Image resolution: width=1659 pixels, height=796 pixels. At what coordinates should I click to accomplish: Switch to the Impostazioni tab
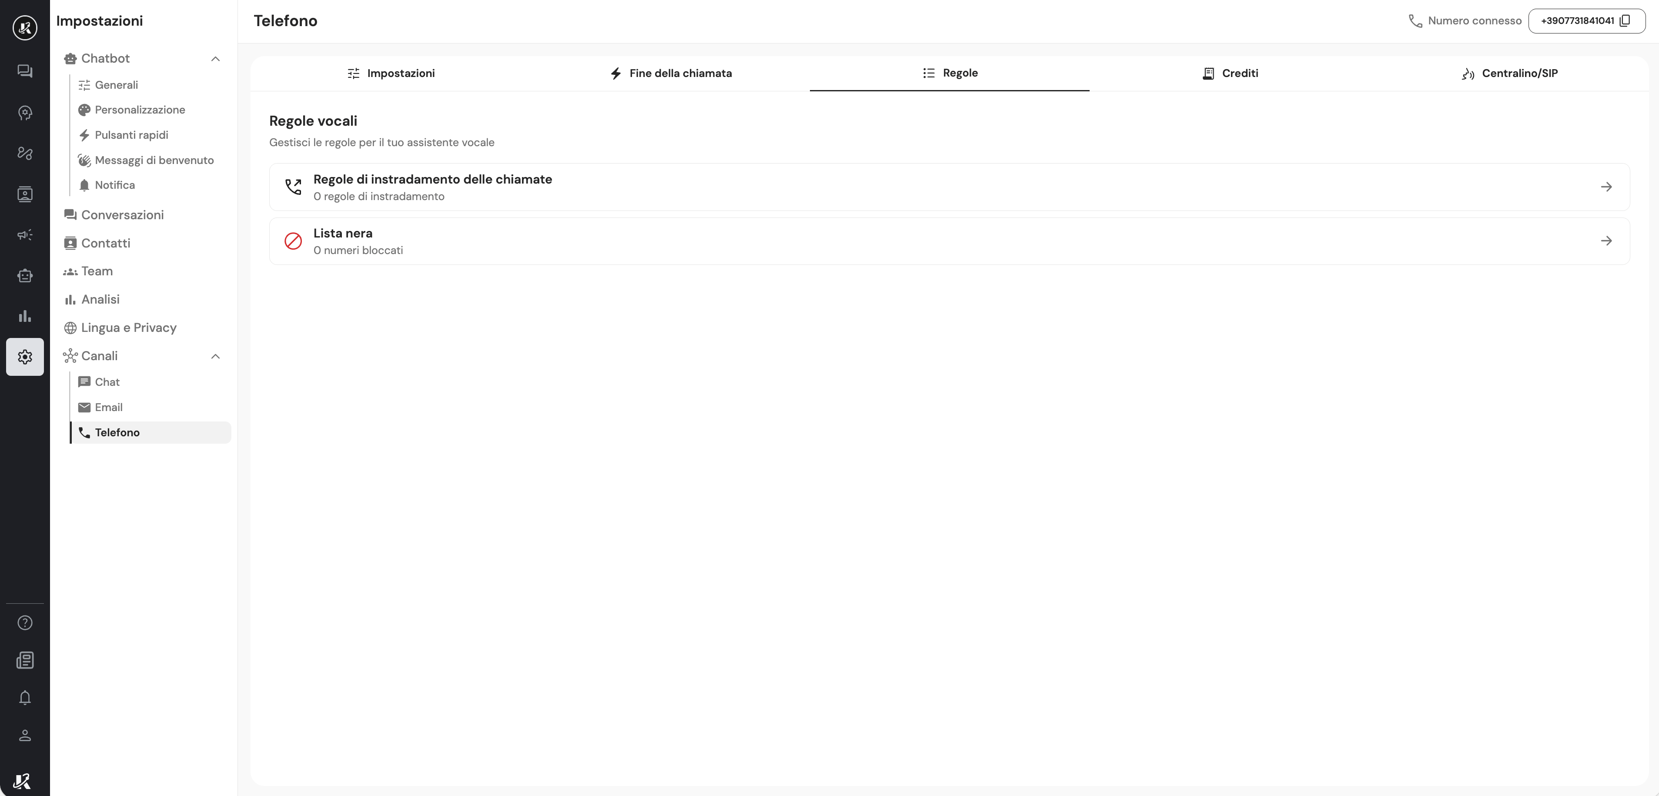[x=390, y=74]
